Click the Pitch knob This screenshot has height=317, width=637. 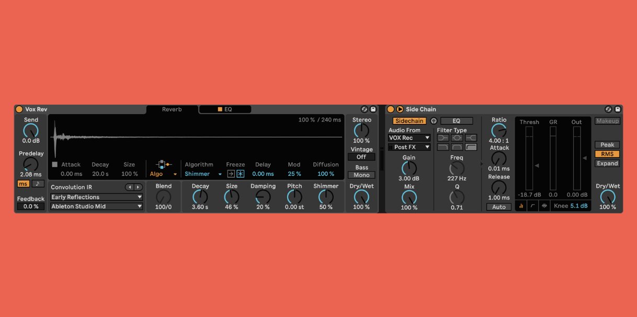point(294,197)
